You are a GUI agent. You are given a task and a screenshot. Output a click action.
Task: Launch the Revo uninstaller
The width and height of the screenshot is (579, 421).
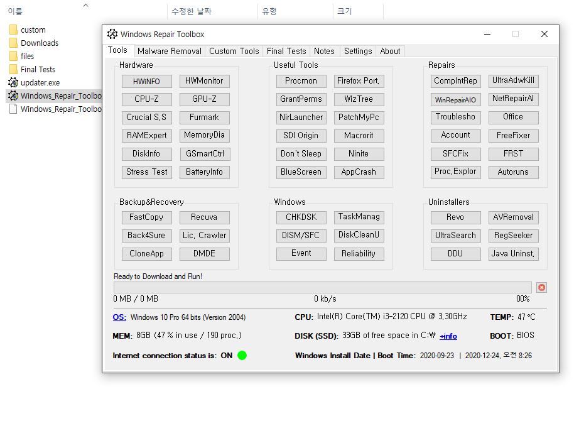pyautogui.click(x=456, y=217)
